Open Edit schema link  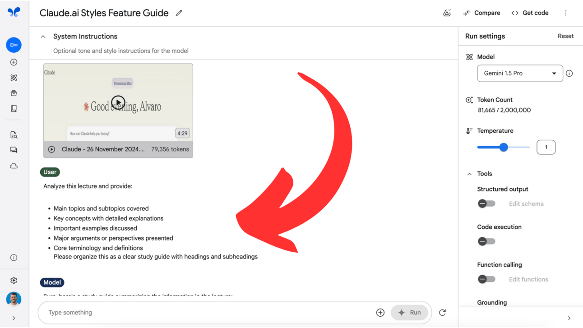pyautogui.click(x=526, y=204)
